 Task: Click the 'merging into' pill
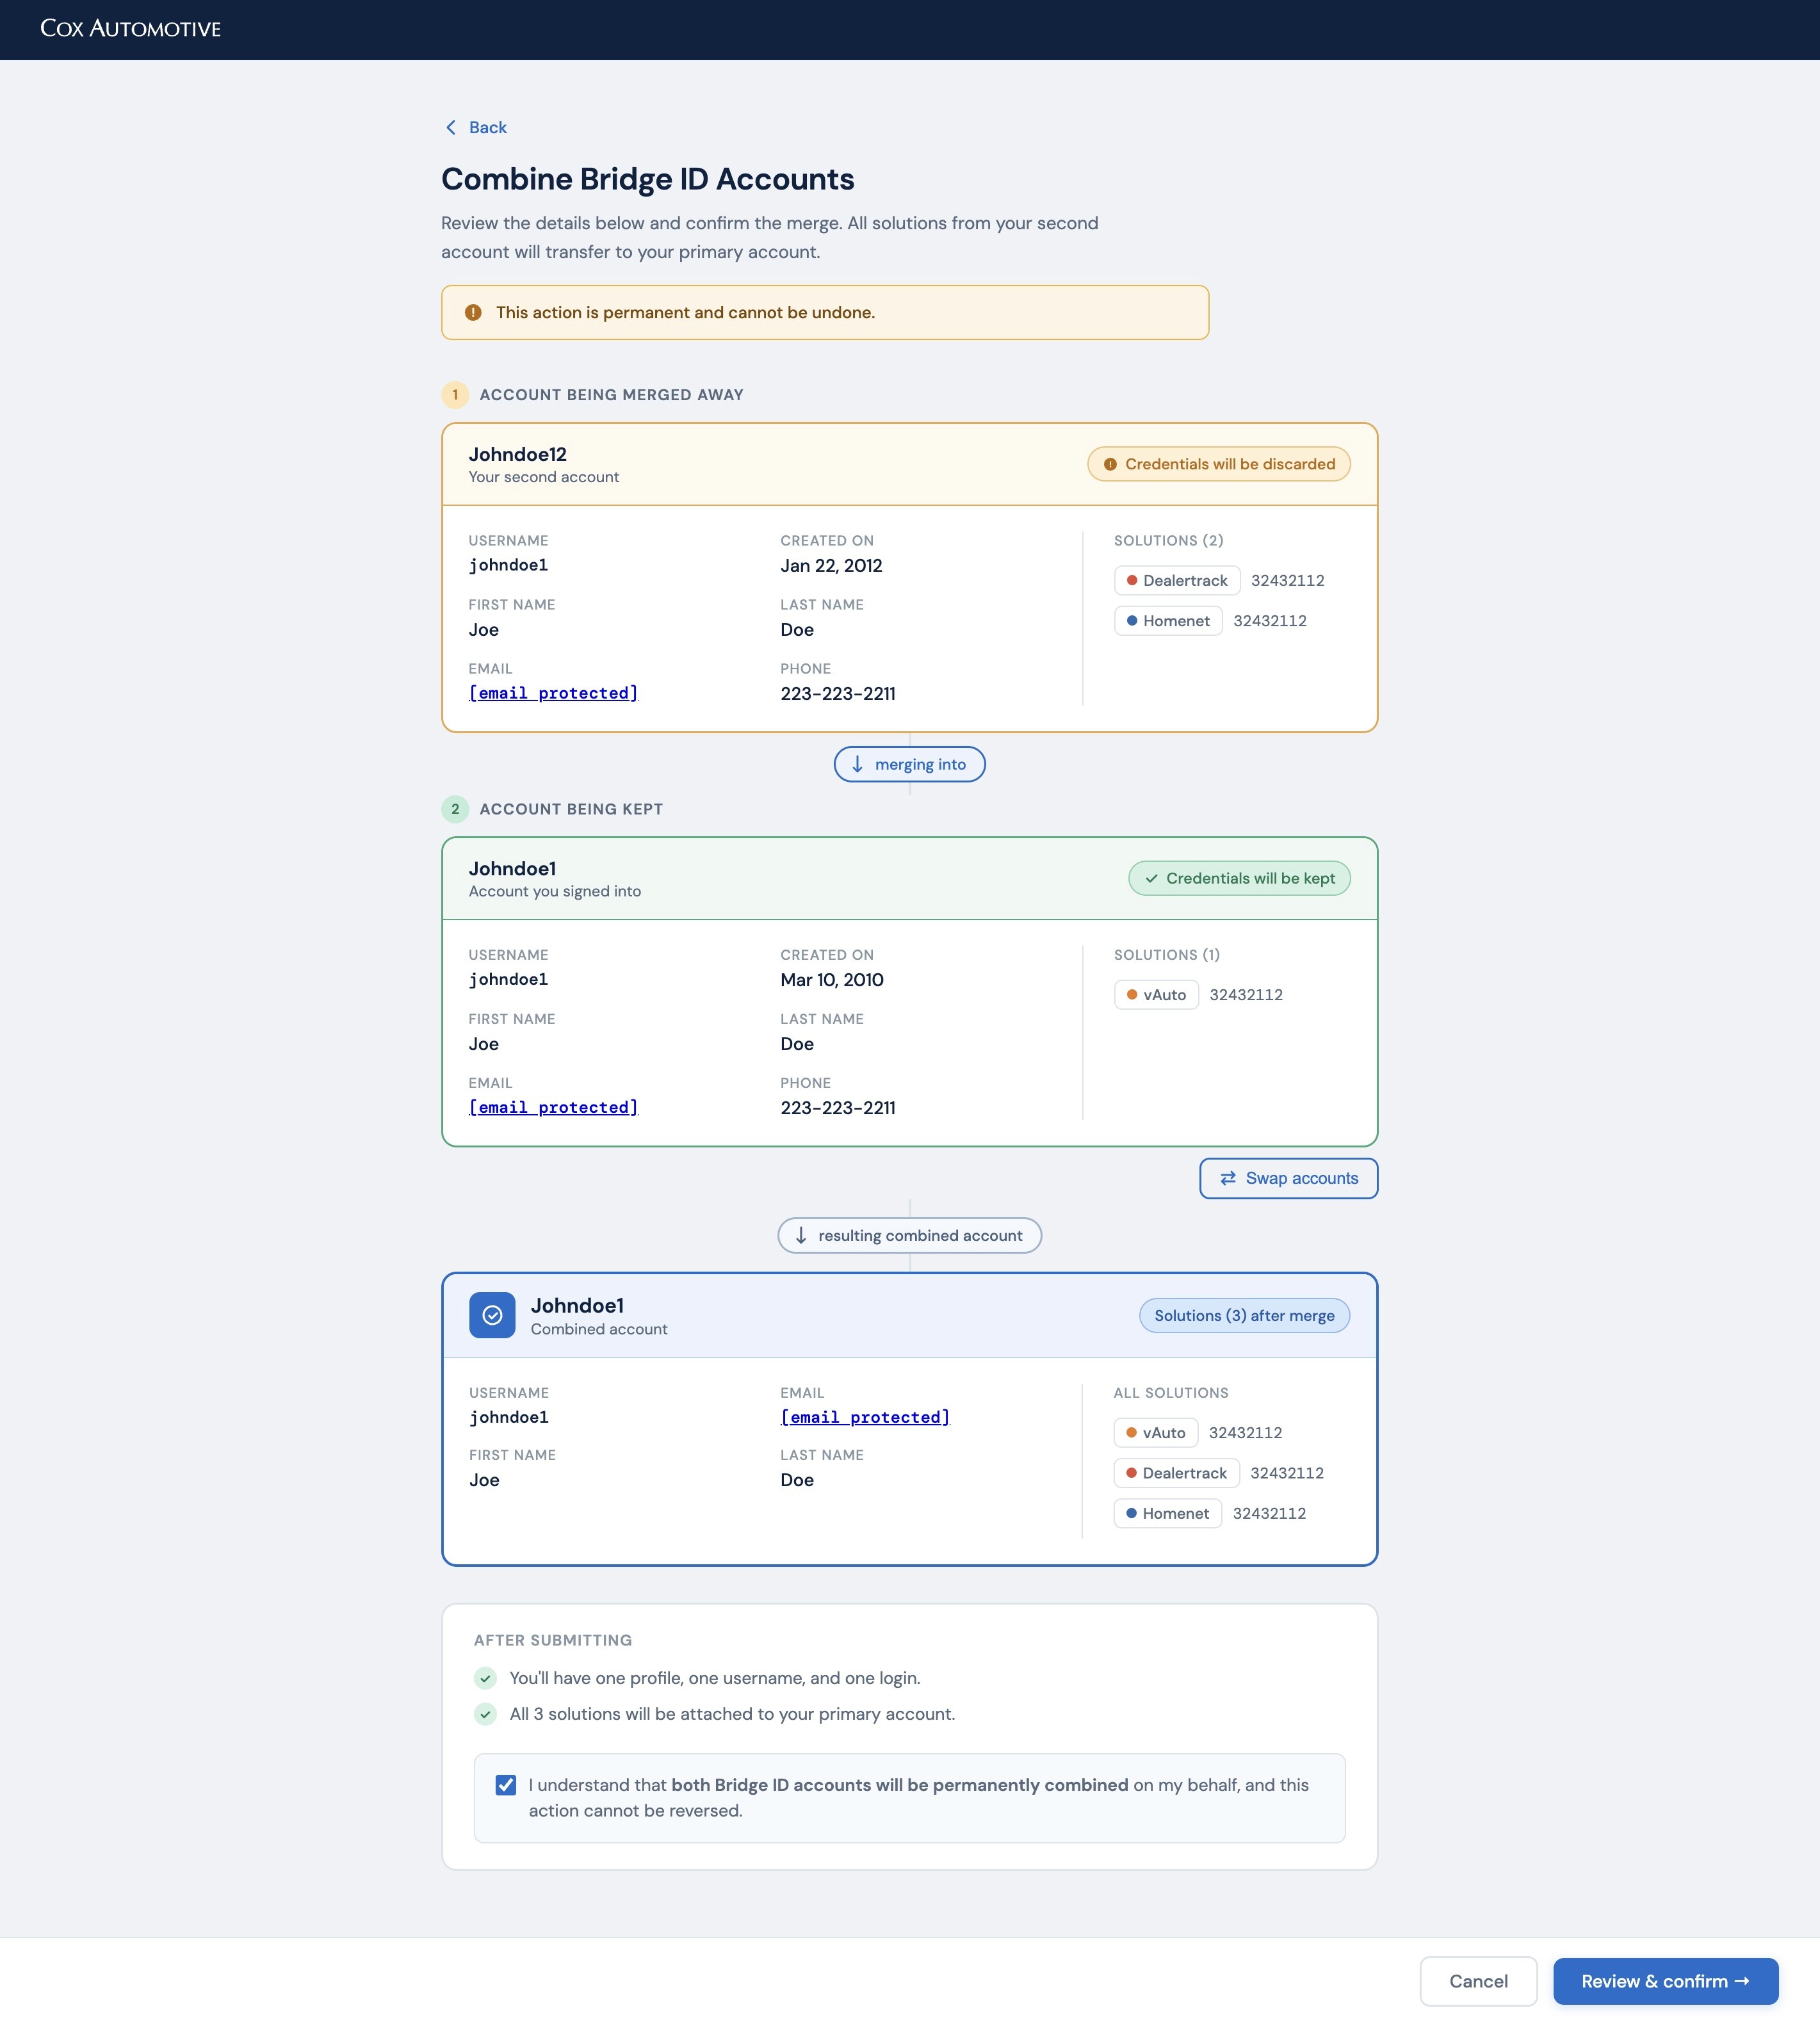click(x=909, y=764)
